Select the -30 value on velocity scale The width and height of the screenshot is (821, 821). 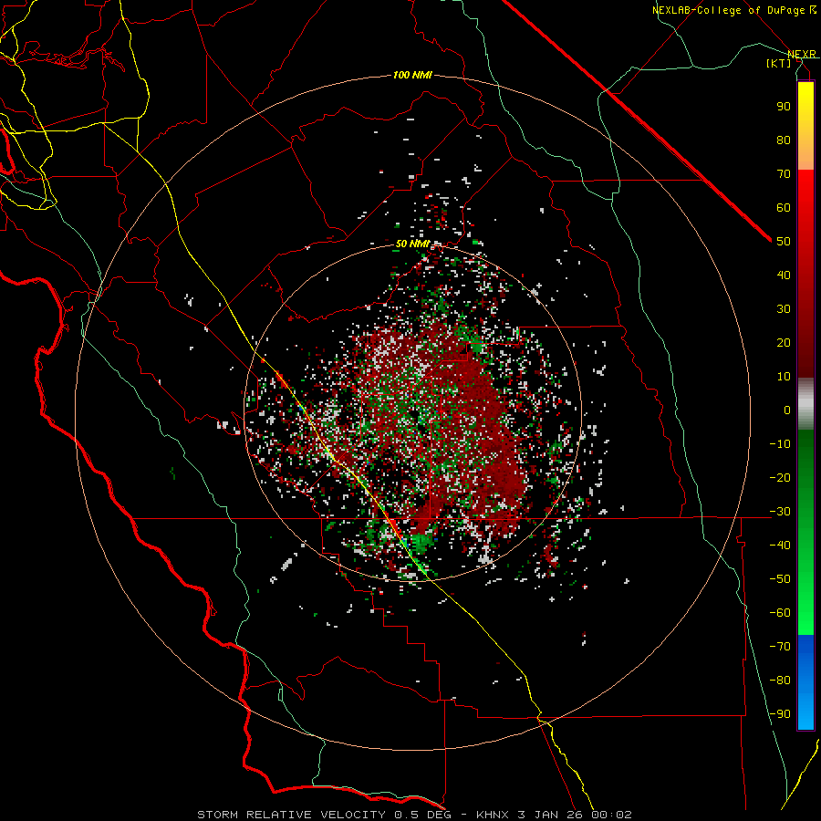click(x=780, y=512)
